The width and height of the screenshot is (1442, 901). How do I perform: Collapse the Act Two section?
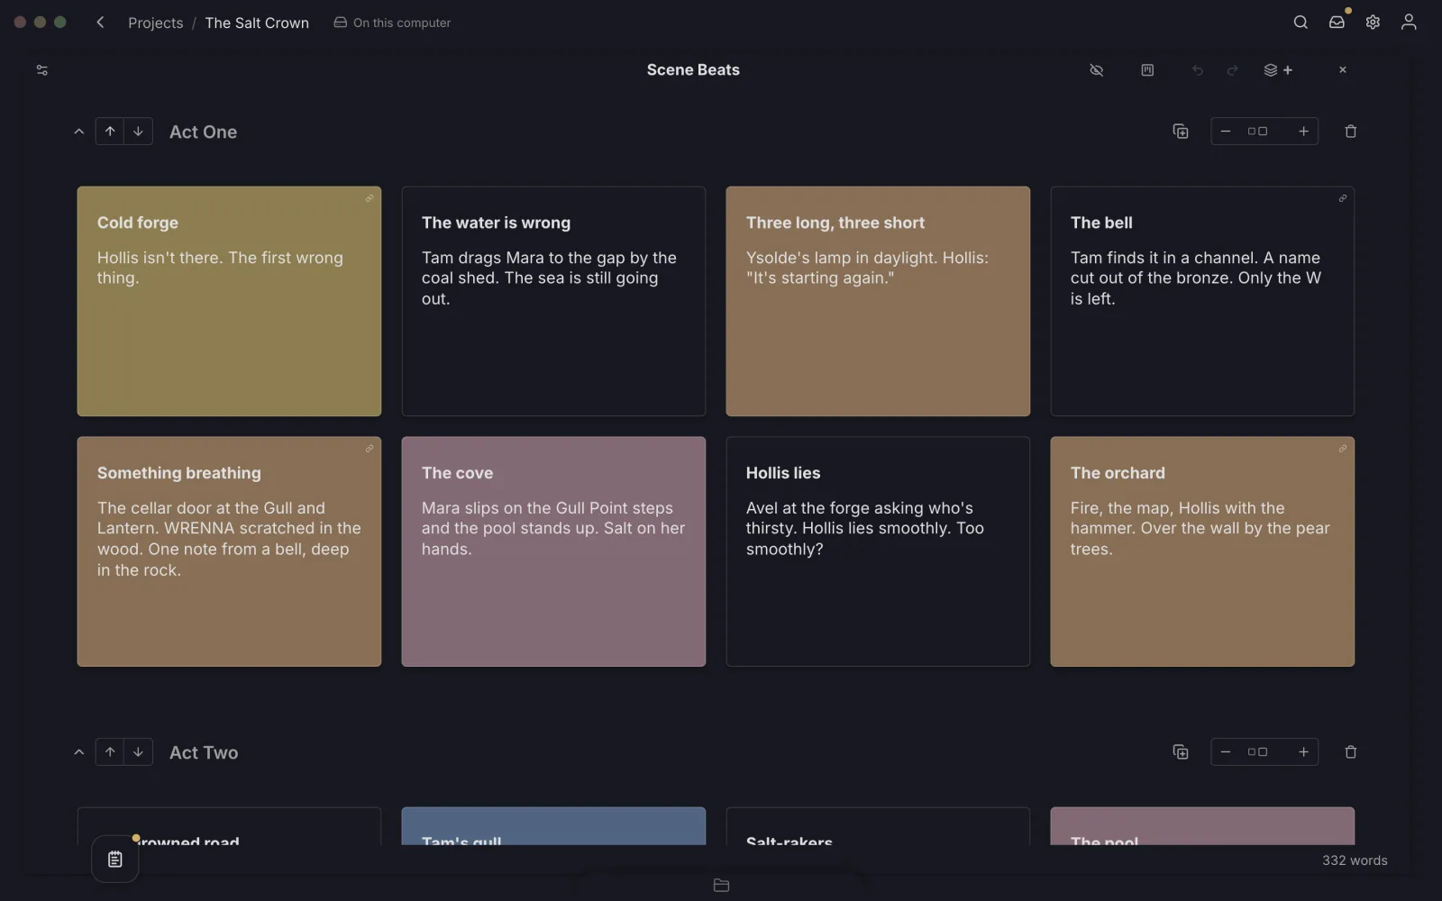[79, 752]
